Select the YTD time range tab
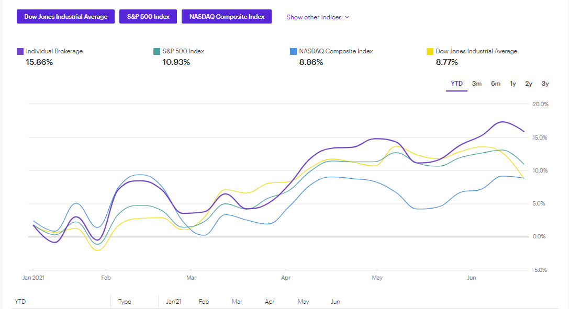Viewport: 569px width, 309px height. [456, 84]
